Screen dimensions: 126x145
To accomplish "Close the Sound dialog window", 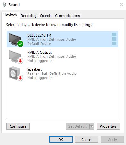I will [x=122, y=4].
